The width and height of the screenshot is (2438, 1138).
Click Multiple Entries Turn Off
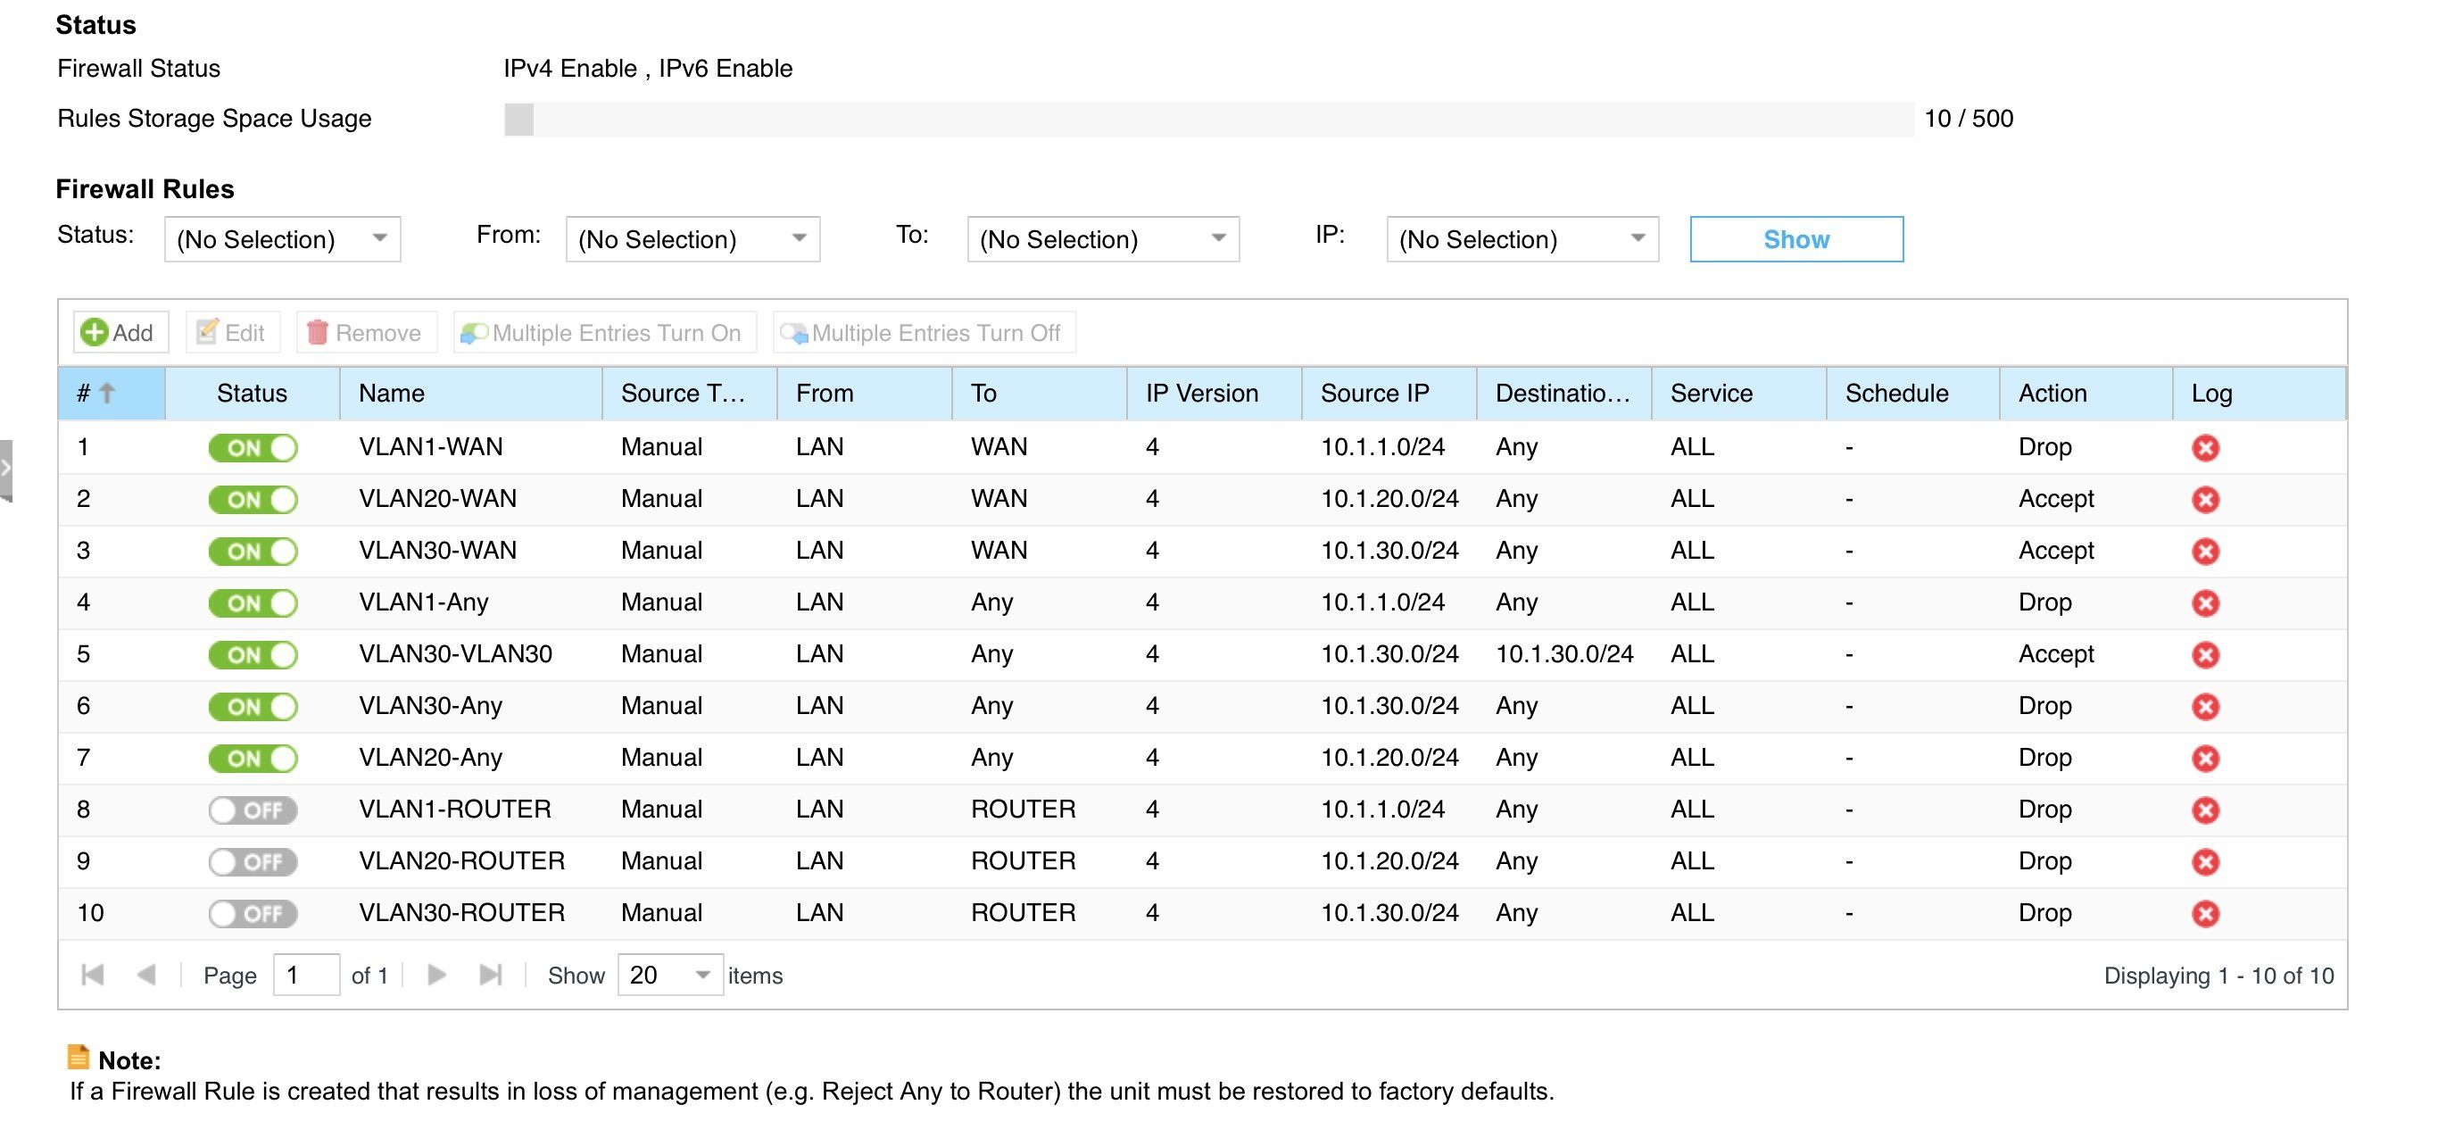tap(924, 332)
